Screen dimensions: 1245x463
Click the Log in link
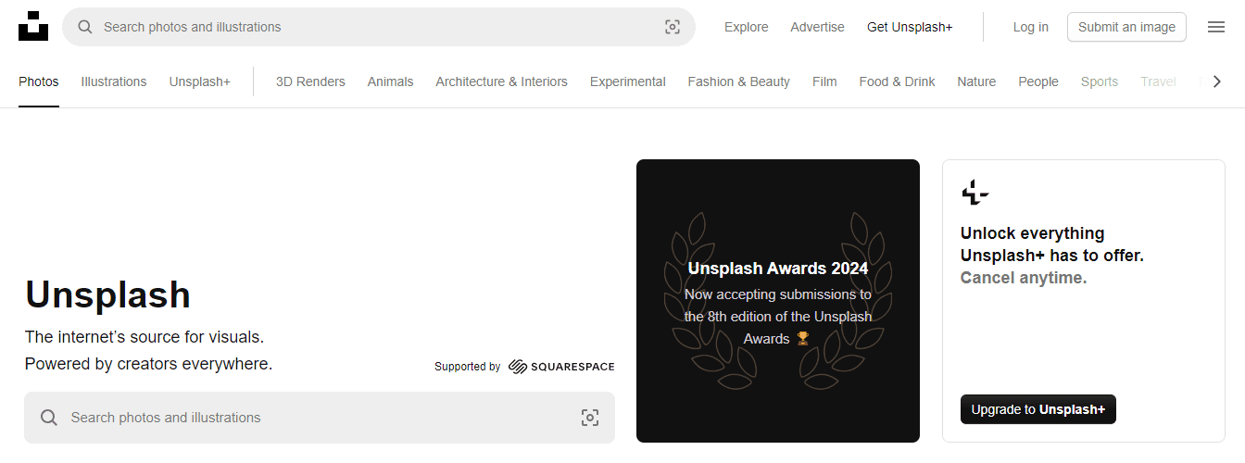(1031, 27)
